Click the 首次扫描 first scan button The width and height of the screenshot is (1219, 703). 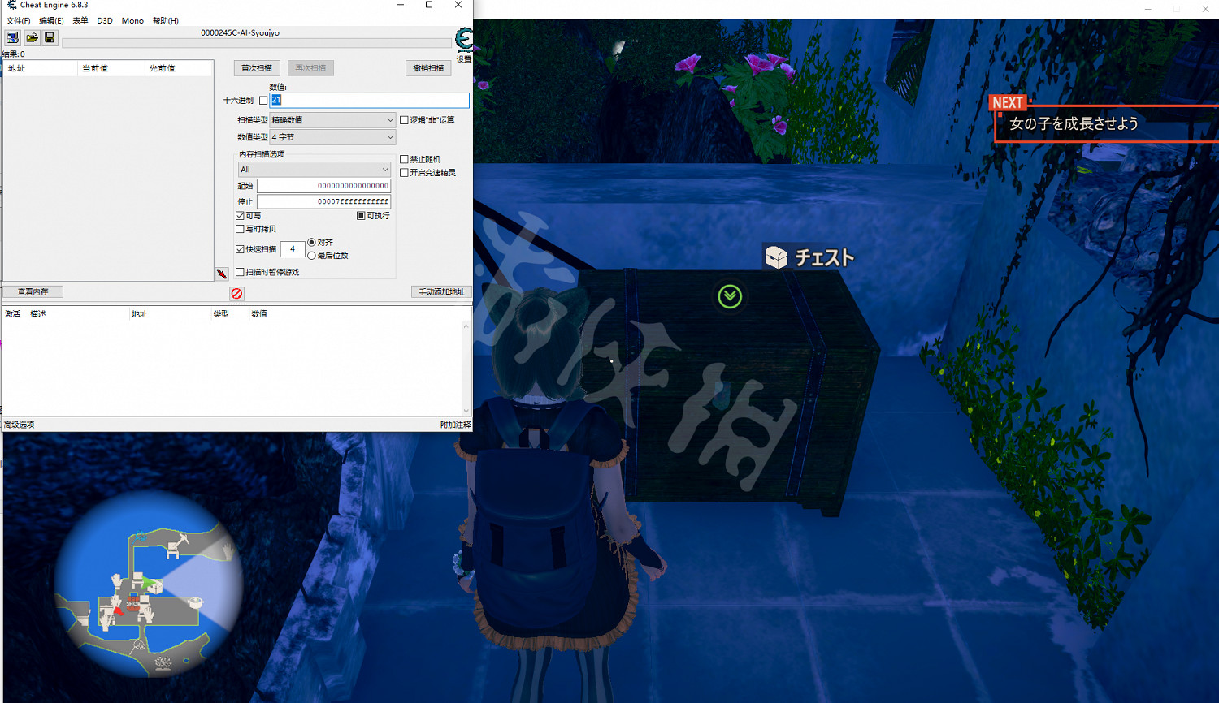coord(257,68)
